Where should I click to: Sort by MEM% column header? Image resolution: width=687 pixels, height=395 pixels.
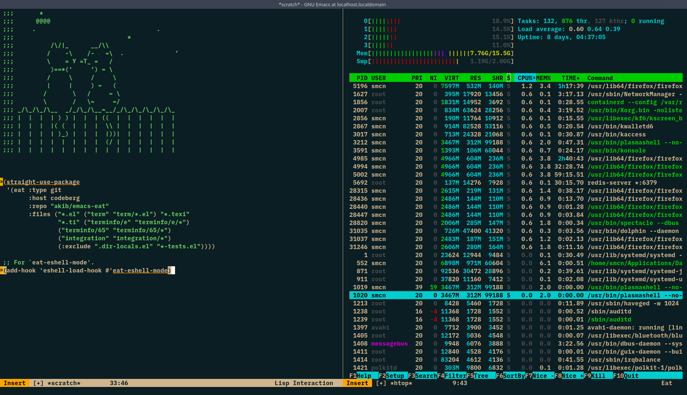543,78
